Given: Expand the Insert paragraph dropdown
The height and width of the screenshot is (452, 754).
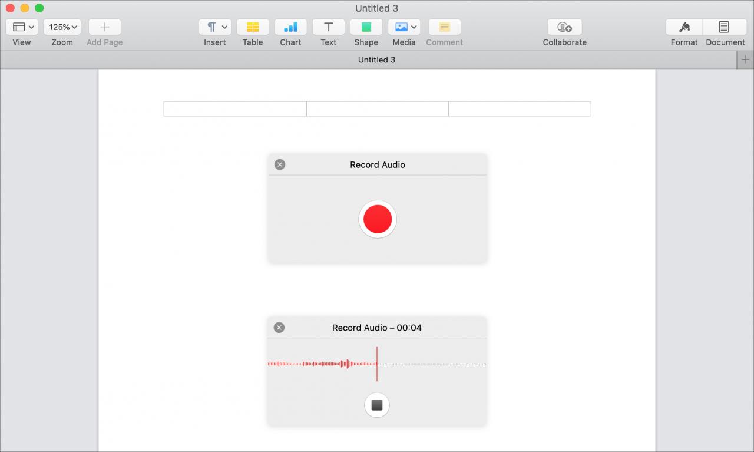Looking at the screenshot, I should tap(215, 27).
